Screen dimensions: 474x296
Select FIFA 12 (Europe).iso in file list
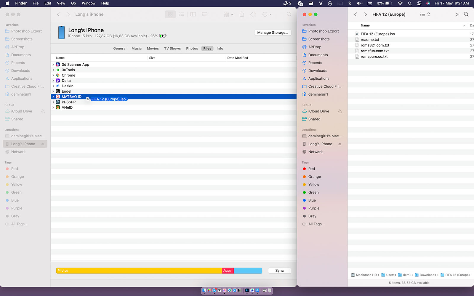378,34
